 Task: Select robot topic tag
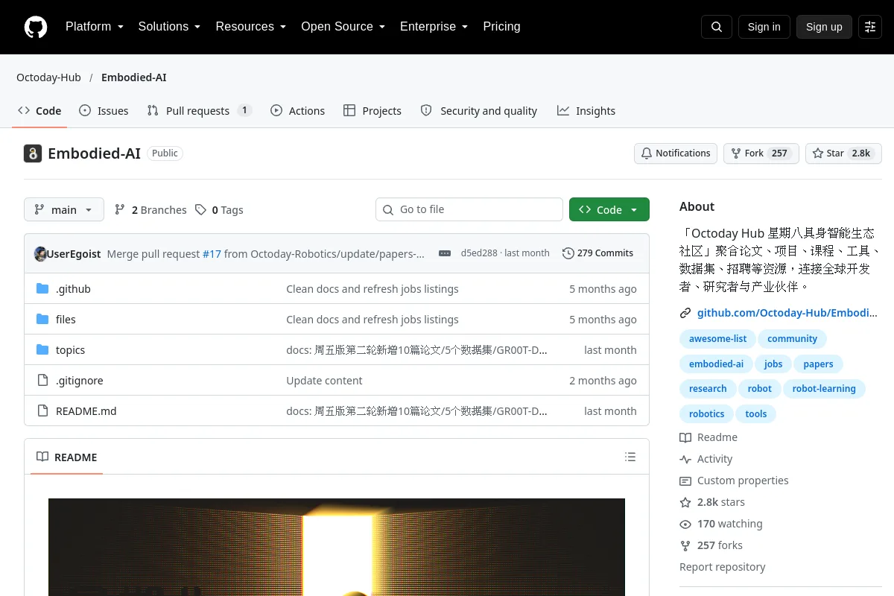pos(760,389)
